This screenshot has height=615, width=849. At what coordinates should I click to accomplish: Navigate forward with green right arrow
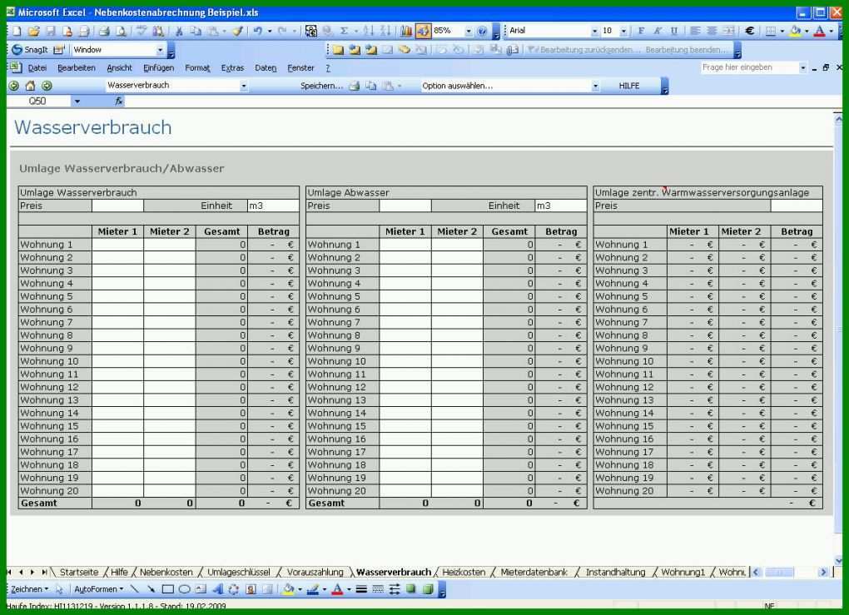[47, 86]
